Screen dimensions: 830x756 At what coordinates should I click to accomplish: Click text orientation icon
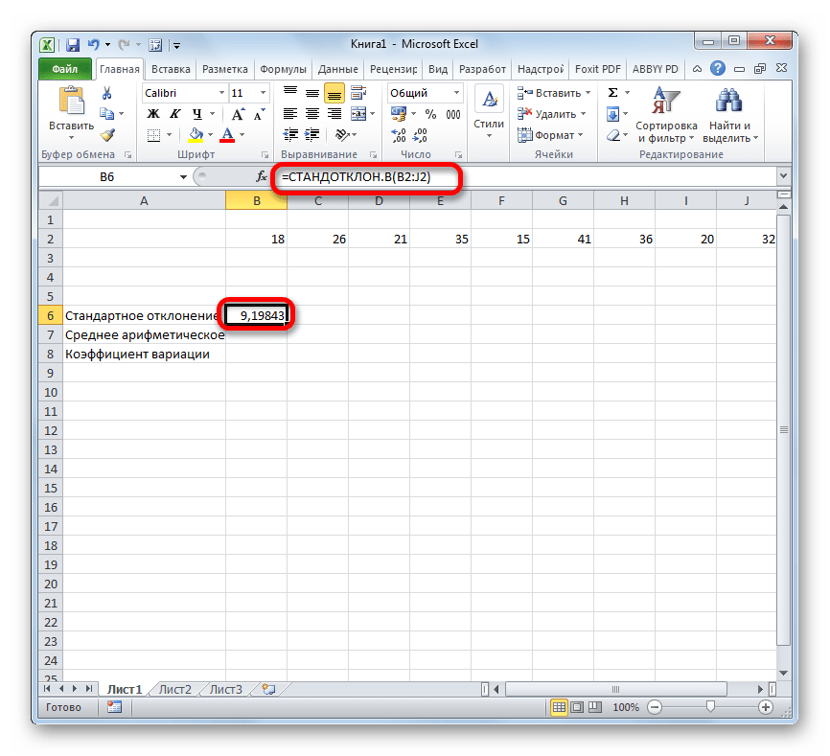[x=342, y=135]
